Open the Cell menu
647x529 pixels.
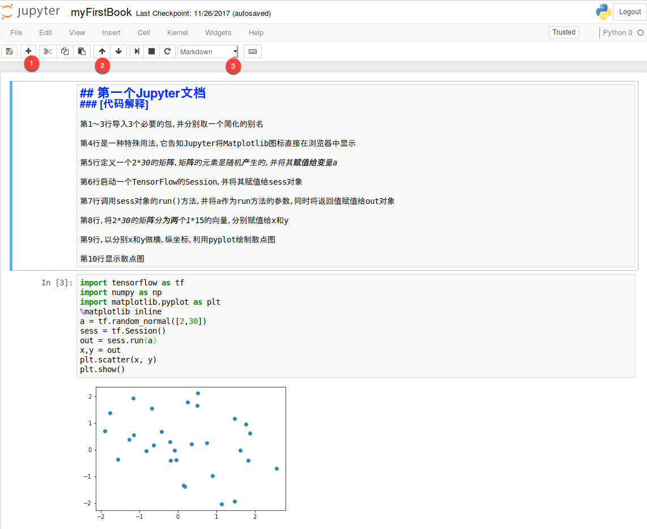[143, 32]
